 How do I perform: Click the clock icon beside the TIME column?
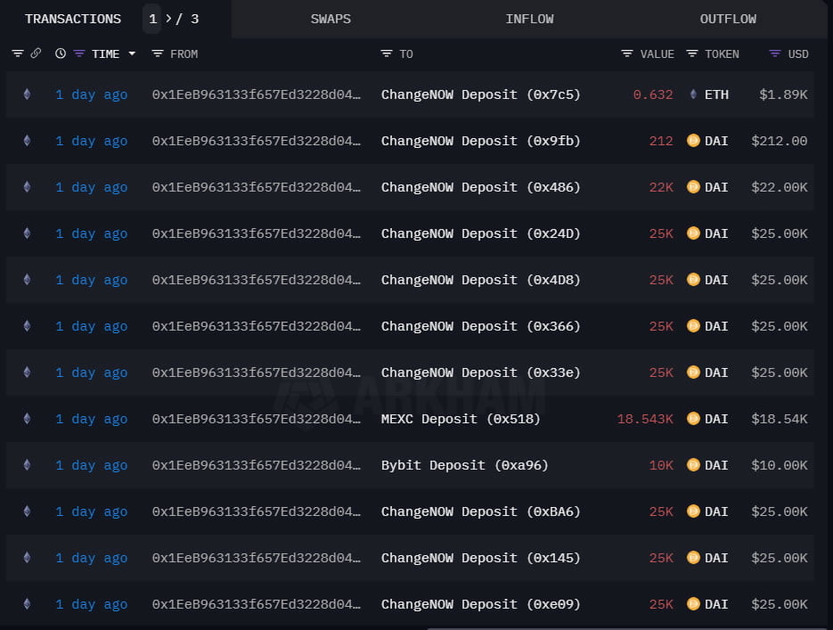[x=60, y=53]
